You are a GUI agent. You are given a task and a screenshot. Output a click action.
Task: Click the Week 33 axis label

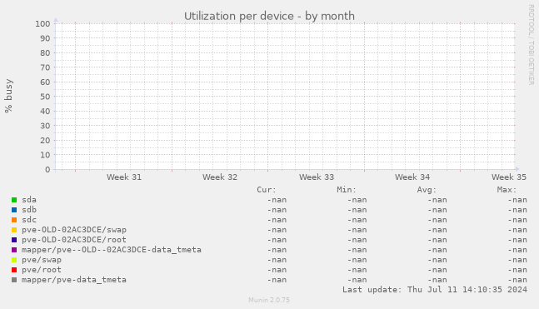[317, 177]
